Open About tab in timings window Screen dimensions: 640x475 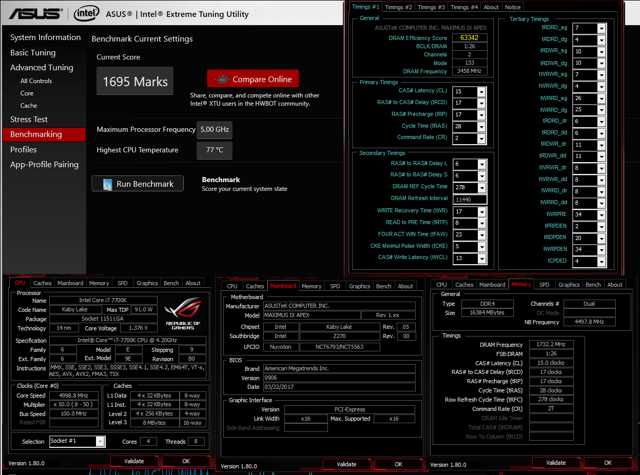[491, 7]
